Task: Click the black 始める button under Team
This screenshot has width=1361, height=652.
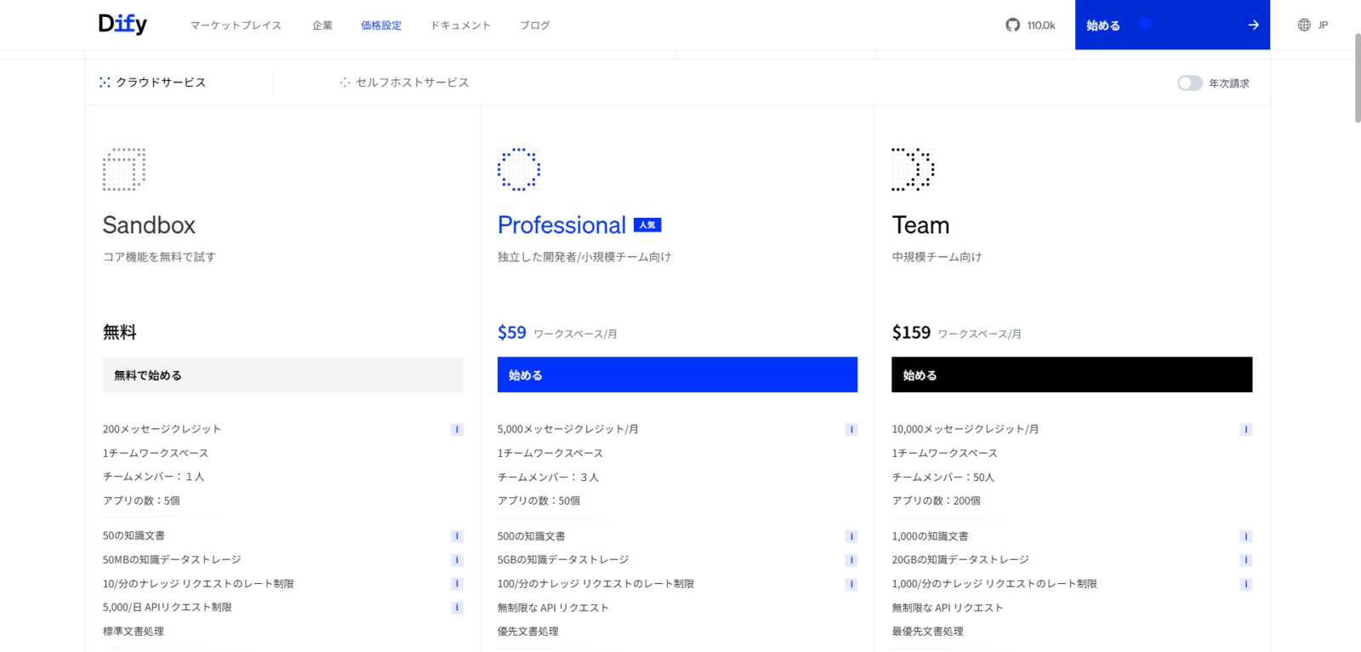Action: pos(1072,375)
